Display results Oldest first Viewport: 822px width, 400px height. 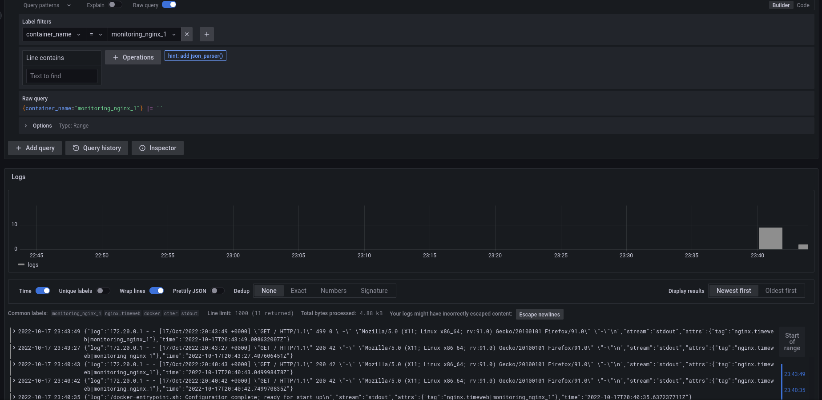pyautogui.click(x=781, y=291)
